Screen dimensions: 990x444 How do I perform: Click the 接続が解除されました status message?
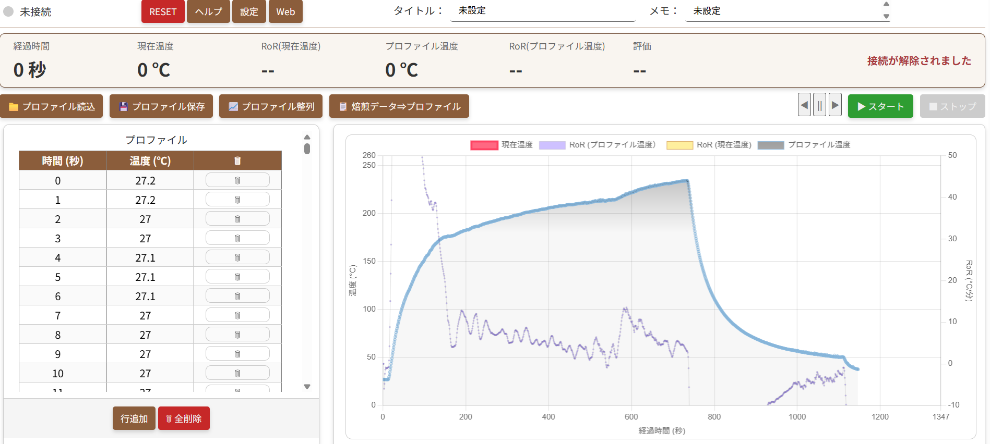click(919, 60)
